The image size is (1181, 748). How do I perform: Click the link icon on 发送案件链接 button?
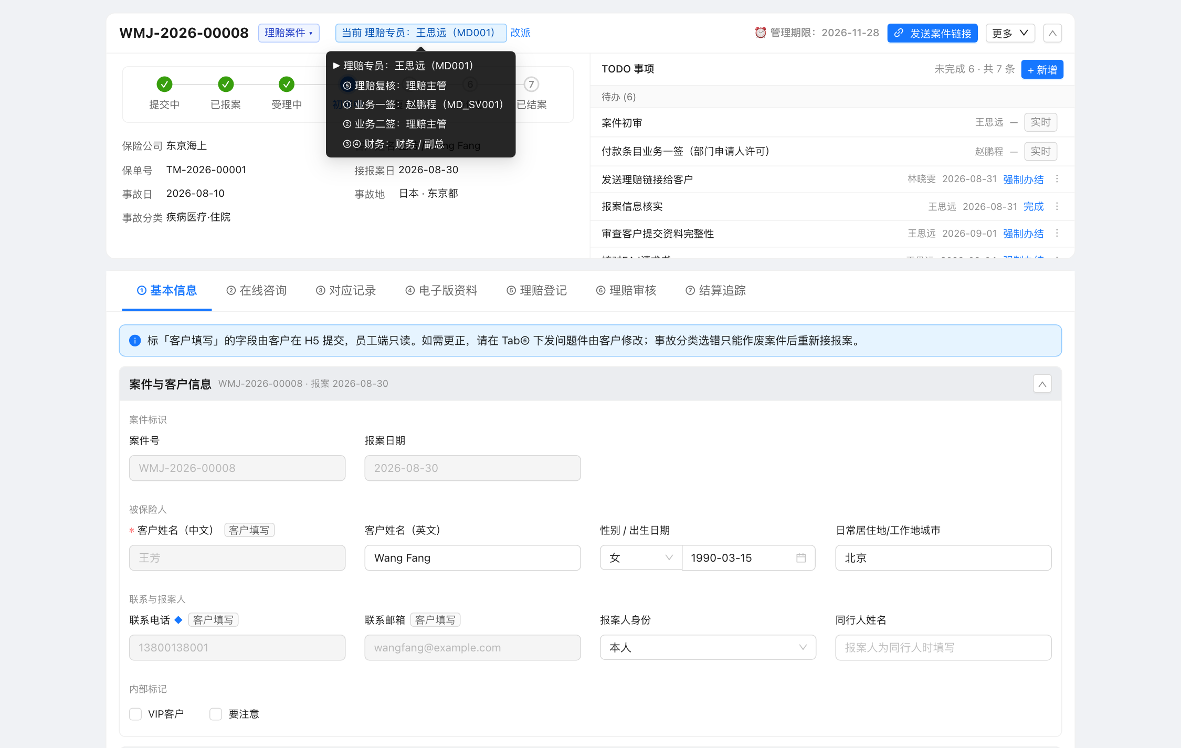coord(899,33)
